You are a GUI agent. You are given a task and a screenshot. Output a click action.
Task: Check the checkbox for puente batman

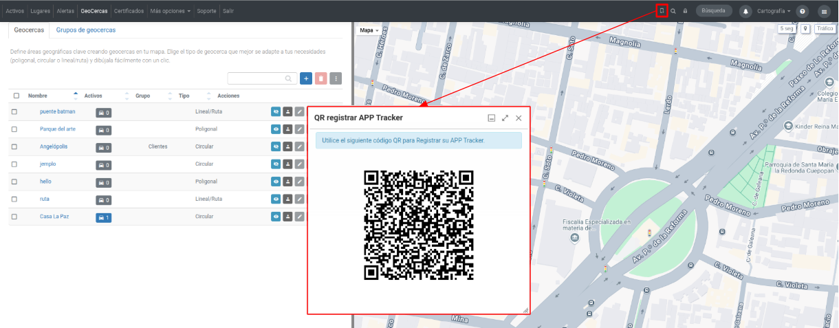[14, 111]
